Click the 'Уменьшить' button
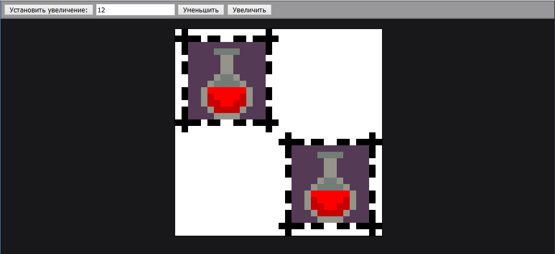The width and height of the screenshot is (555, 254). pyautogui.click(x=200, y=10)
